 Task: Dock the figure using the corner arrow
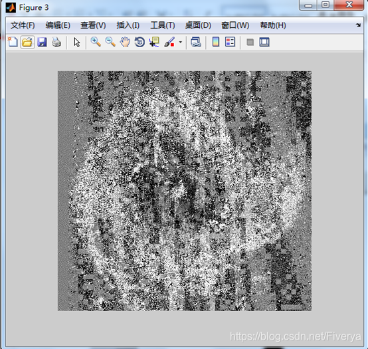tap(358, 25)
